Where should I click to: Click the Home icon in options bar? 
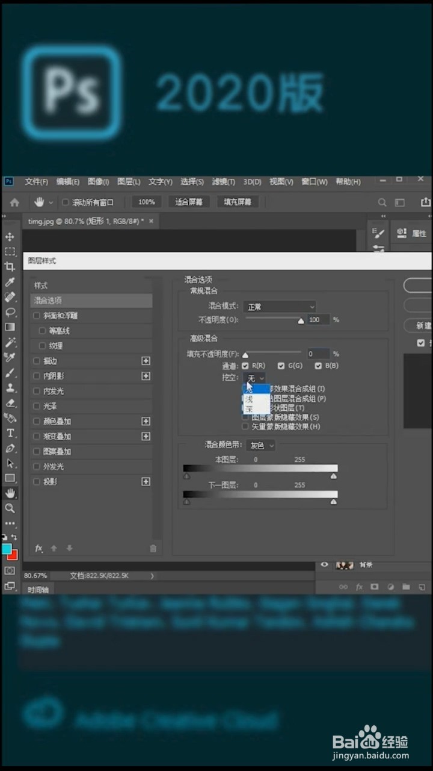click(14, 202)
